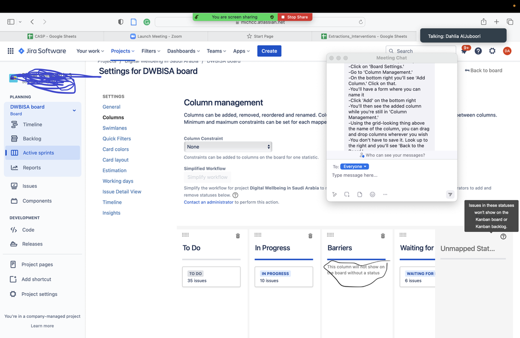The image size is (520, 338).
Task: Open General board settings
Action: pos(111,107)
